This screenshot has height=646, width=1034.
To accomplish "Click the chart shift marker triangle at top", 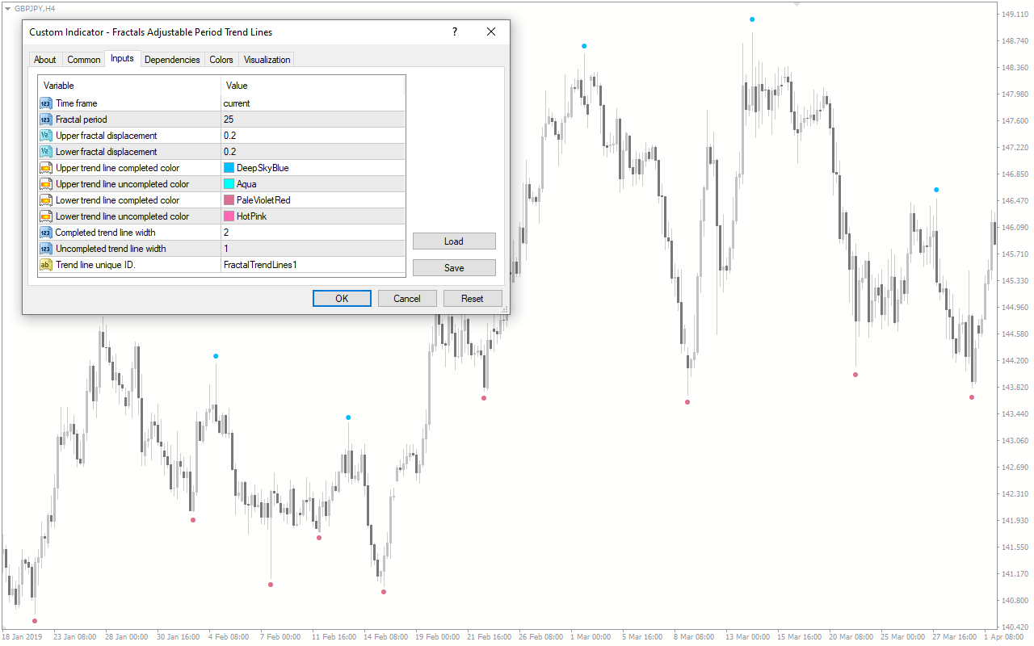I will [x=797, y=5].
